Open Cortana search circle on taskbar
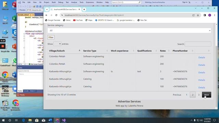The image size is (219, 123). pos(10,120)
